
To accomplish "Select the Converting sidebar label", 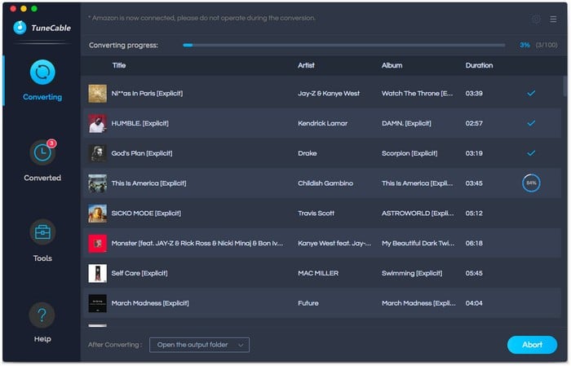I will click(42, 97).
